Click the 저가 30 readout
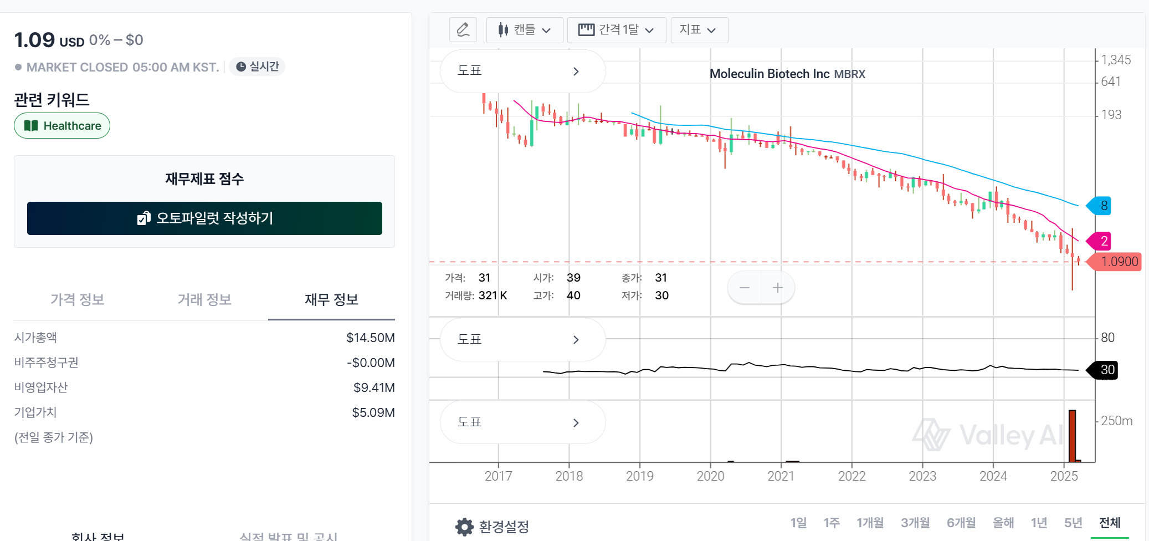 [x=645, y=295]
